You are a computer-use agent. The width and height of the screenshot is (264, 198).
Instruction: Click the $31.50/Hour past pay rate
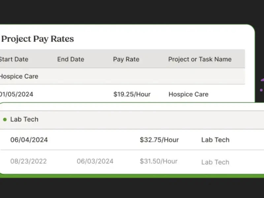[158, 161]
